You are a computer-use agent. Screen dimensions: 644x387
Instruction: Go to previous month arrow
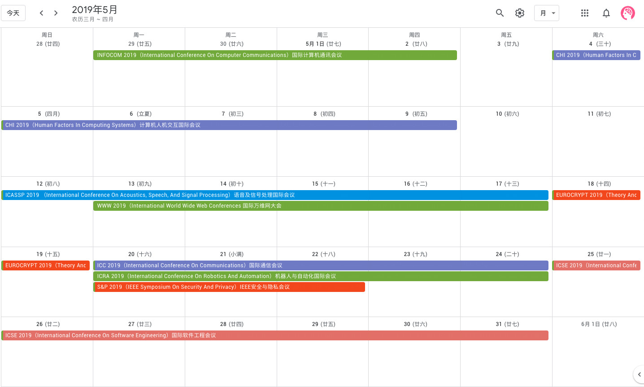pos(41,13)
